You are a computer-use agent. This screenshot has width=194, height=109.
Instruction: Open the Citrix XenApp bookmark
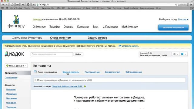pos(16,8)
